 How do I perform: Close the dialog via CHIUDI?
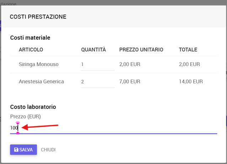48,150
